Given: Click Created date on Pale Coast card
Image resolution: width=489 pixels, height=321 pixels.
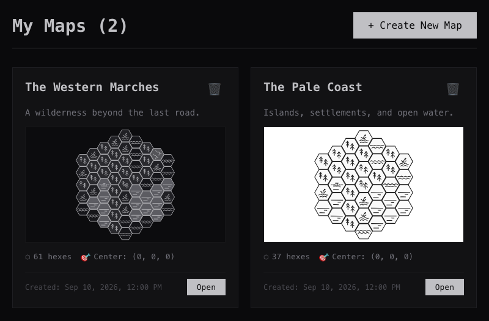Looking at the screenshot, I should coord(332,287).
